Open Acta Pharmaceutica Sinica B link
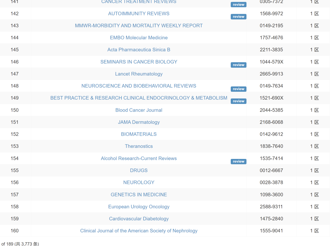 [x=139, y=50]
